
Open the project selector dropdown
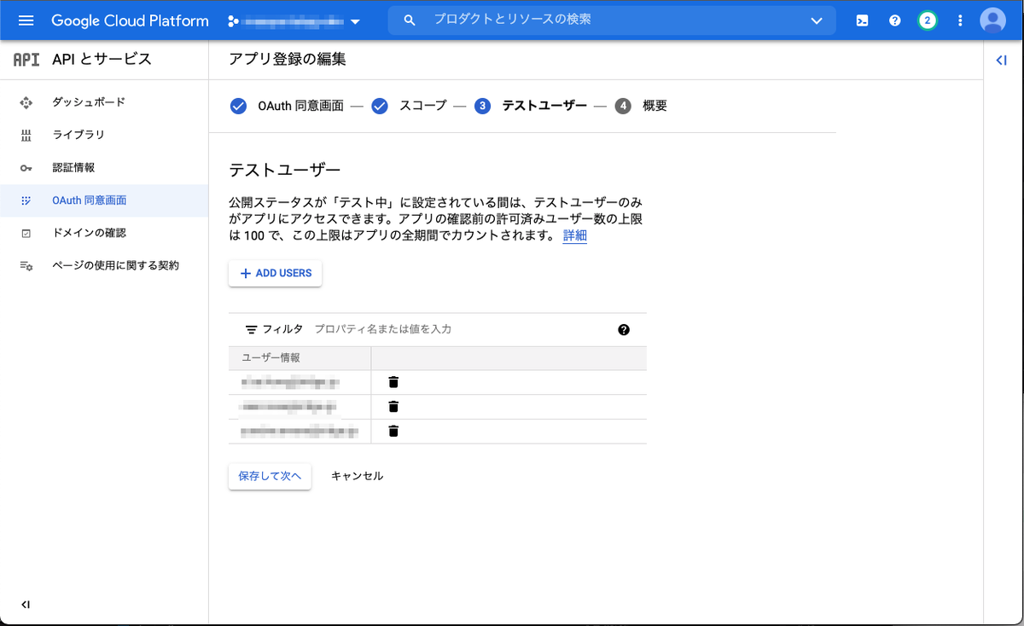tap(294, 21)
